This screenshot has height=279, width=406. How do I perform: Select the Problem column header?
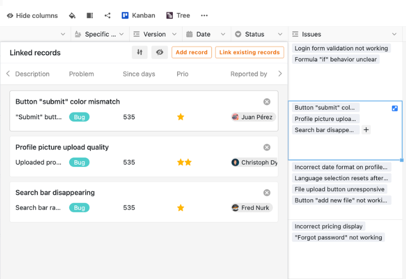(x=81, y=74)
